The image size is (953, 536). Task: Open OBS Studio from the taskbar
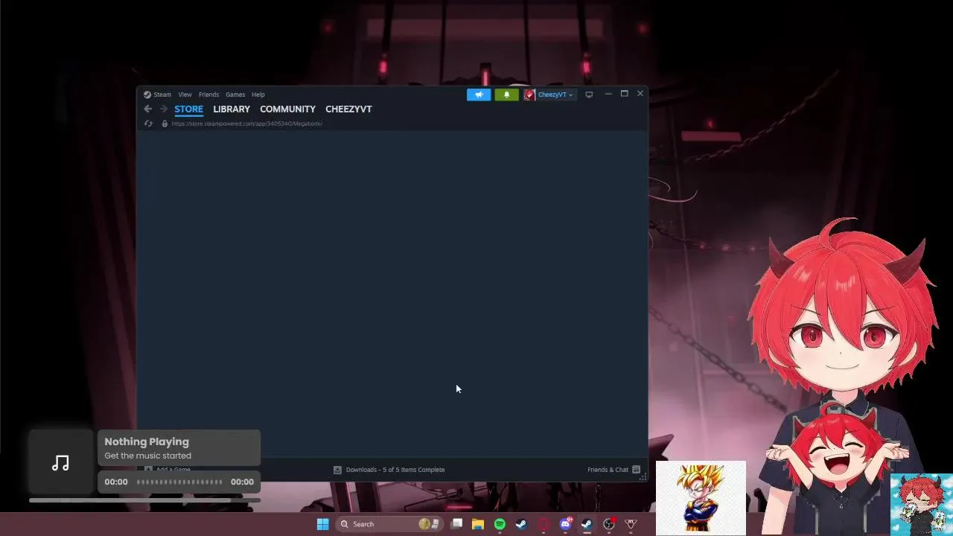pos(609,524)
